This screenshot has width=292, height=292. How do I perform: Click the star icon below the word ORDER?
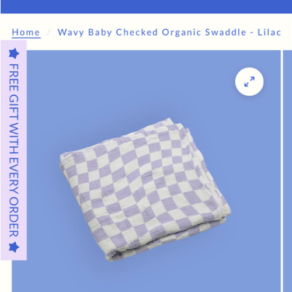[14, 247]
